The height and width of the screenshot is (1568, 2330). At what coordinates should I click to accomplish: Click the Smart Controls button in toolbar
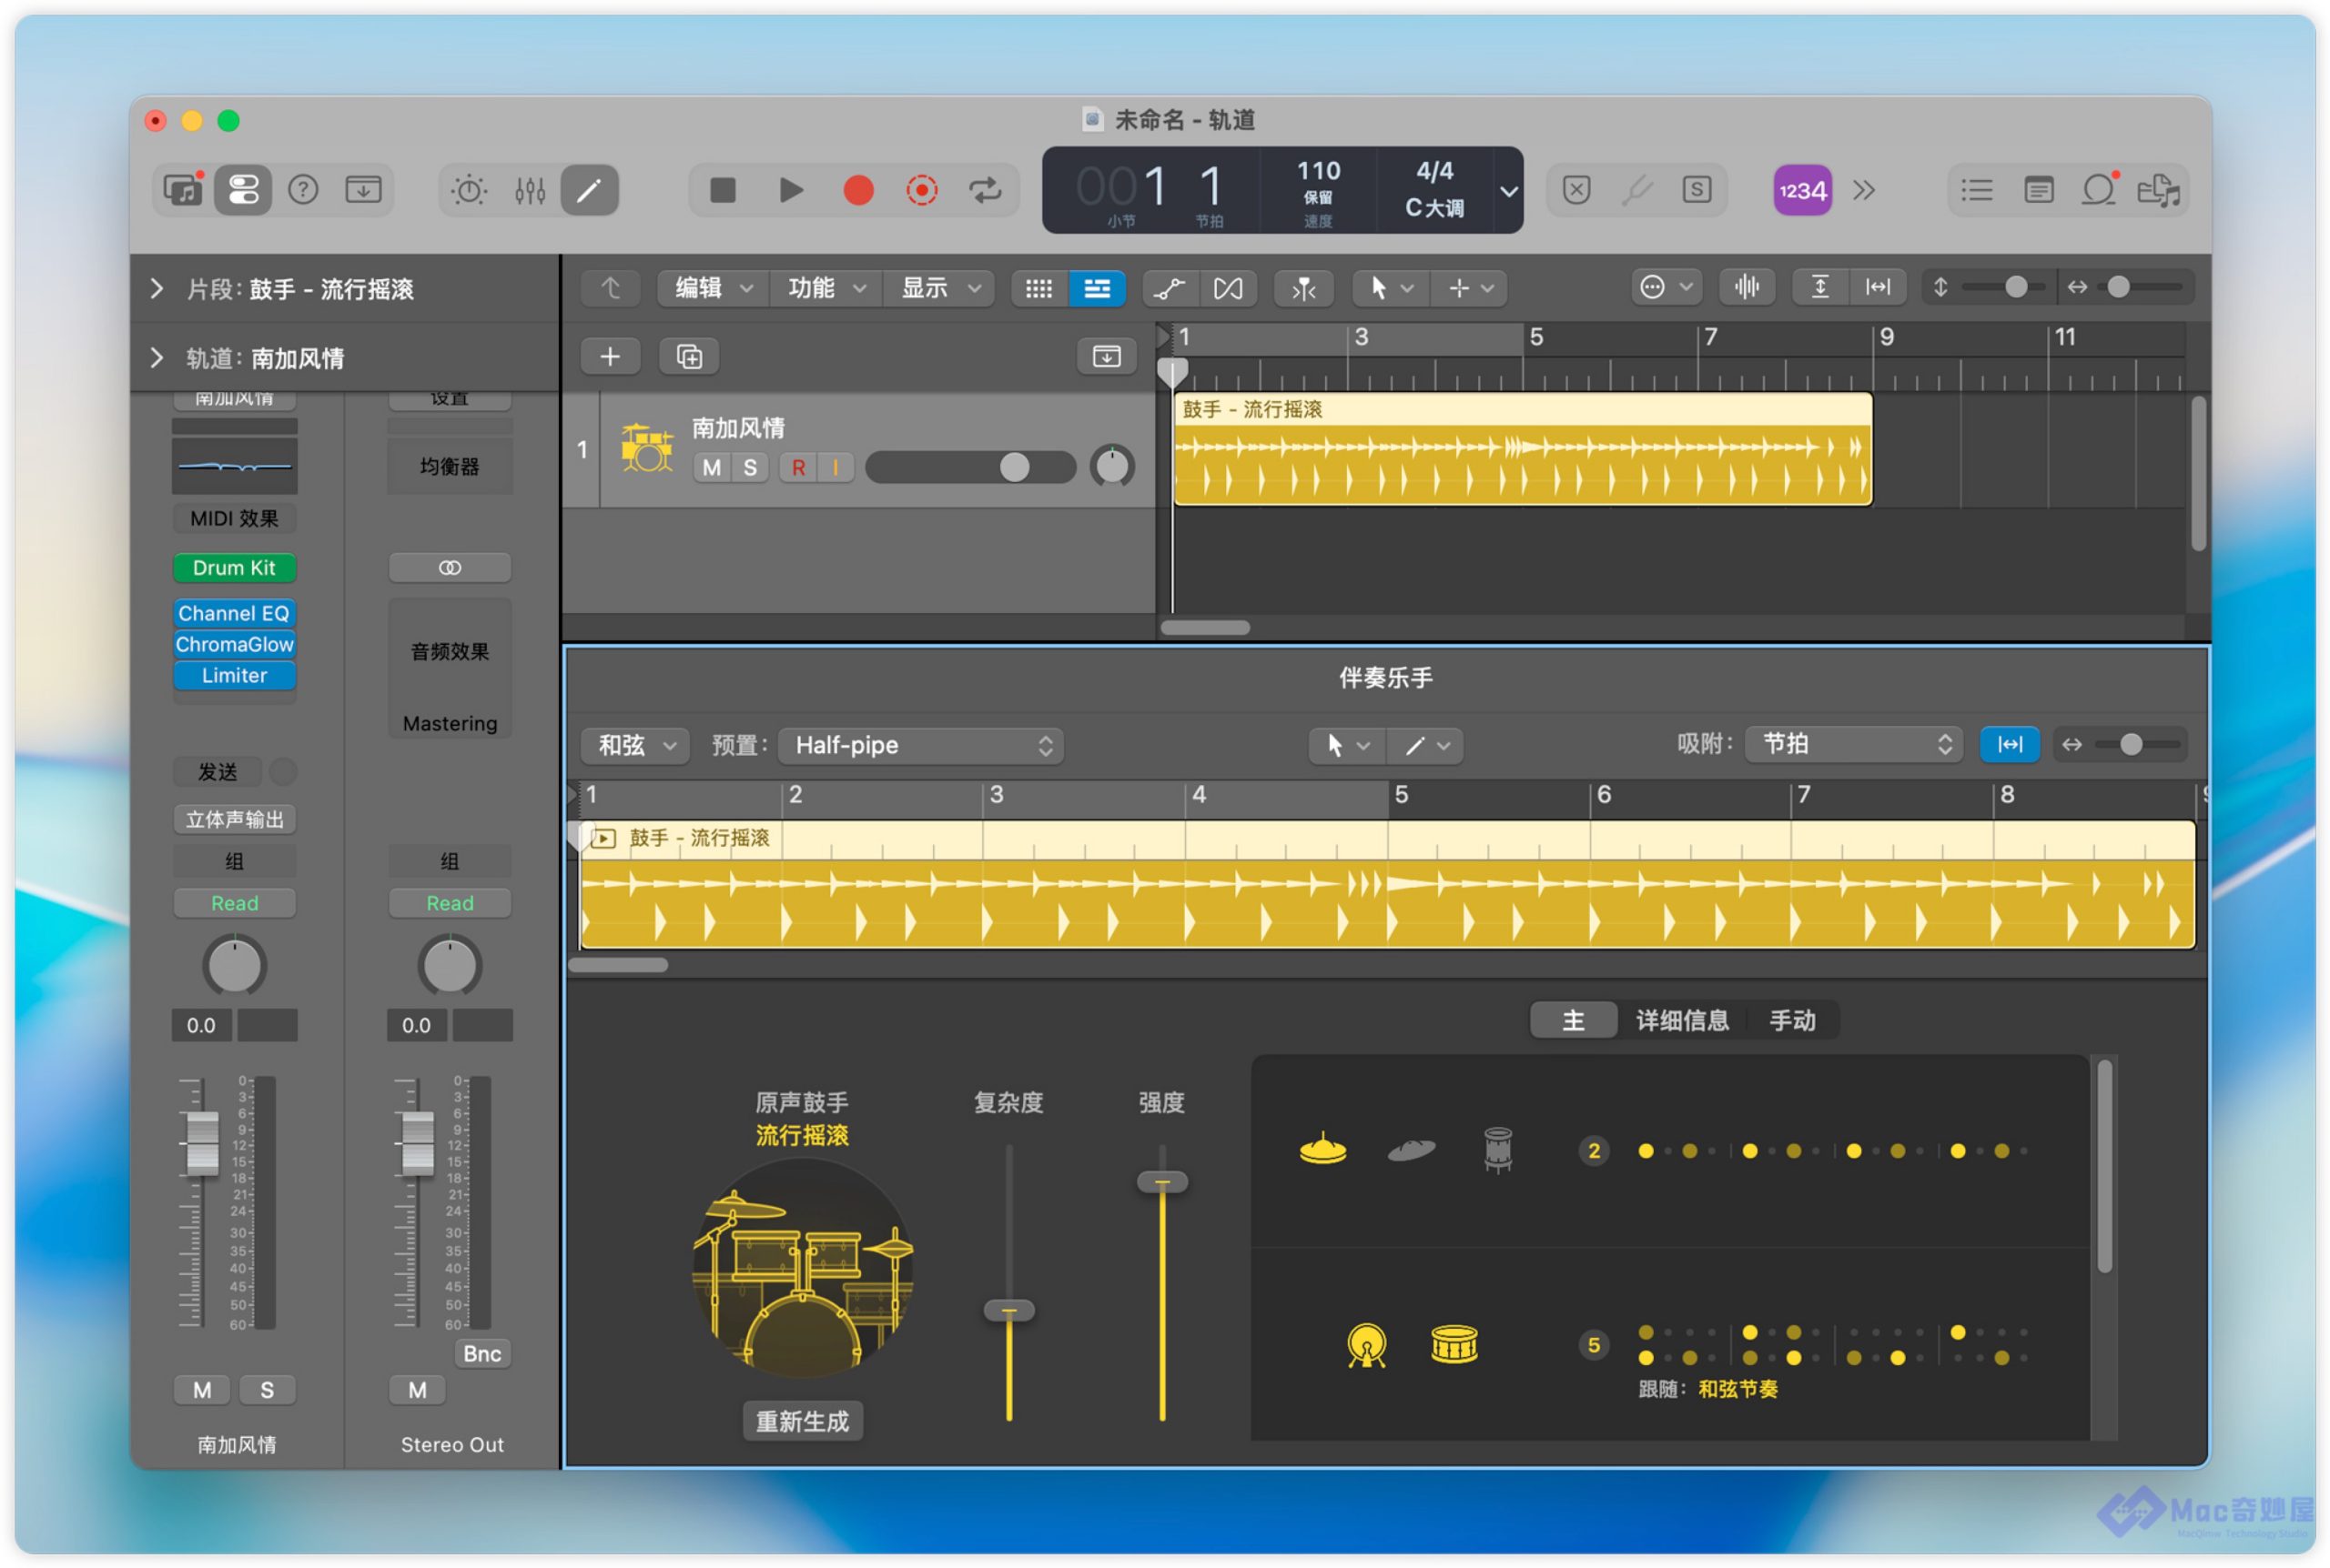[470, 190]
